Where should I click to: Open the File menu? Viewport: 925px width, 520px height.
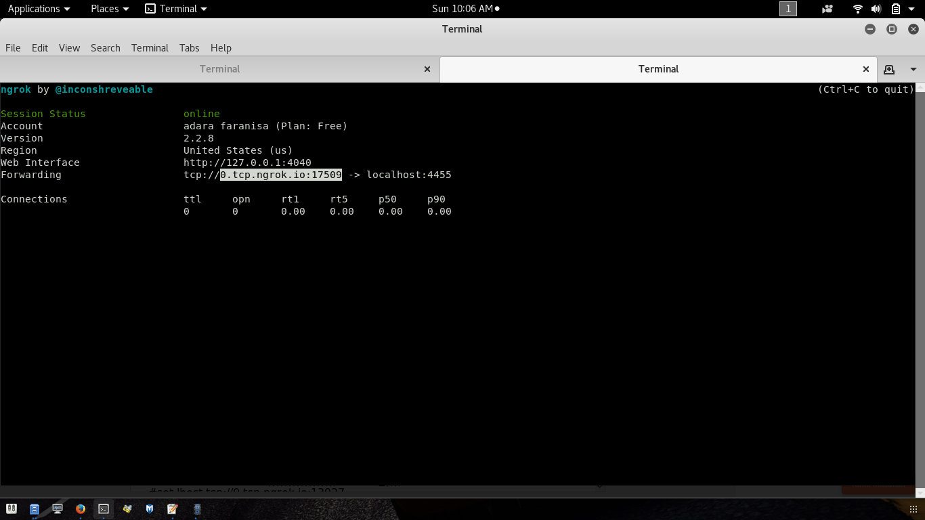13,47
